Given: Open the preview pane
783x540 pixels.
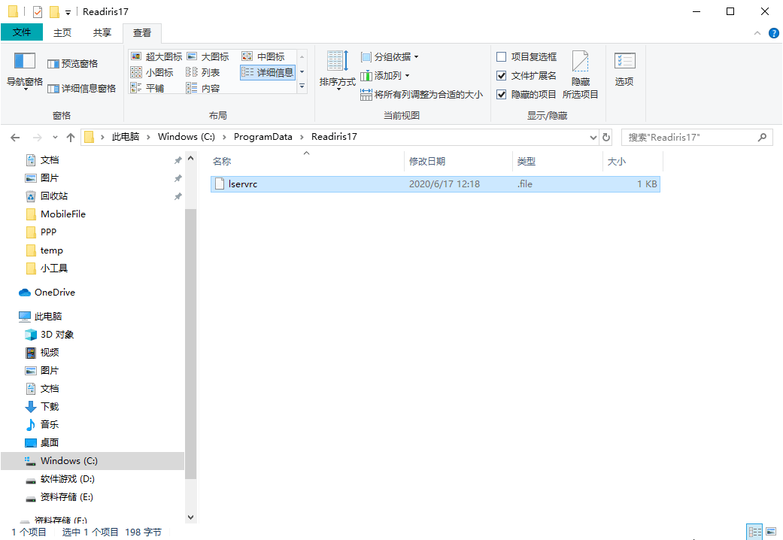Looking at the screenshot, I should coord(73,64).
